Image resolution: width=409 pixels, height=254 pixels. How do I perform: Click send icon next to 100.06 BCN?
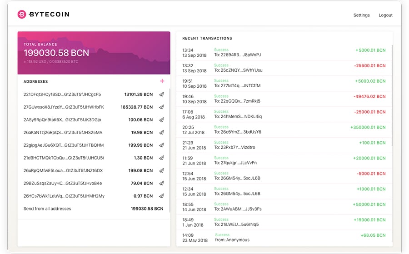click(x=161, y=120)
